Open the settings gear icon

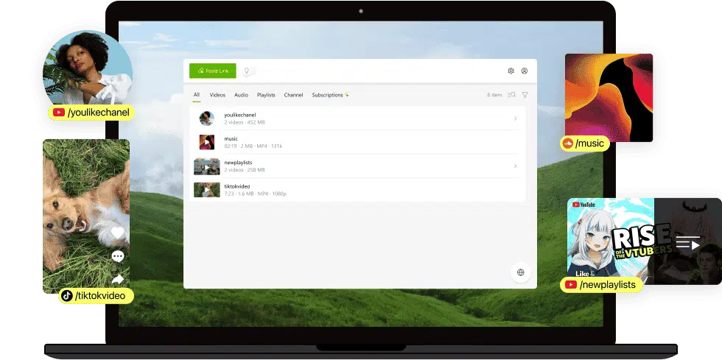pos(511,71)
